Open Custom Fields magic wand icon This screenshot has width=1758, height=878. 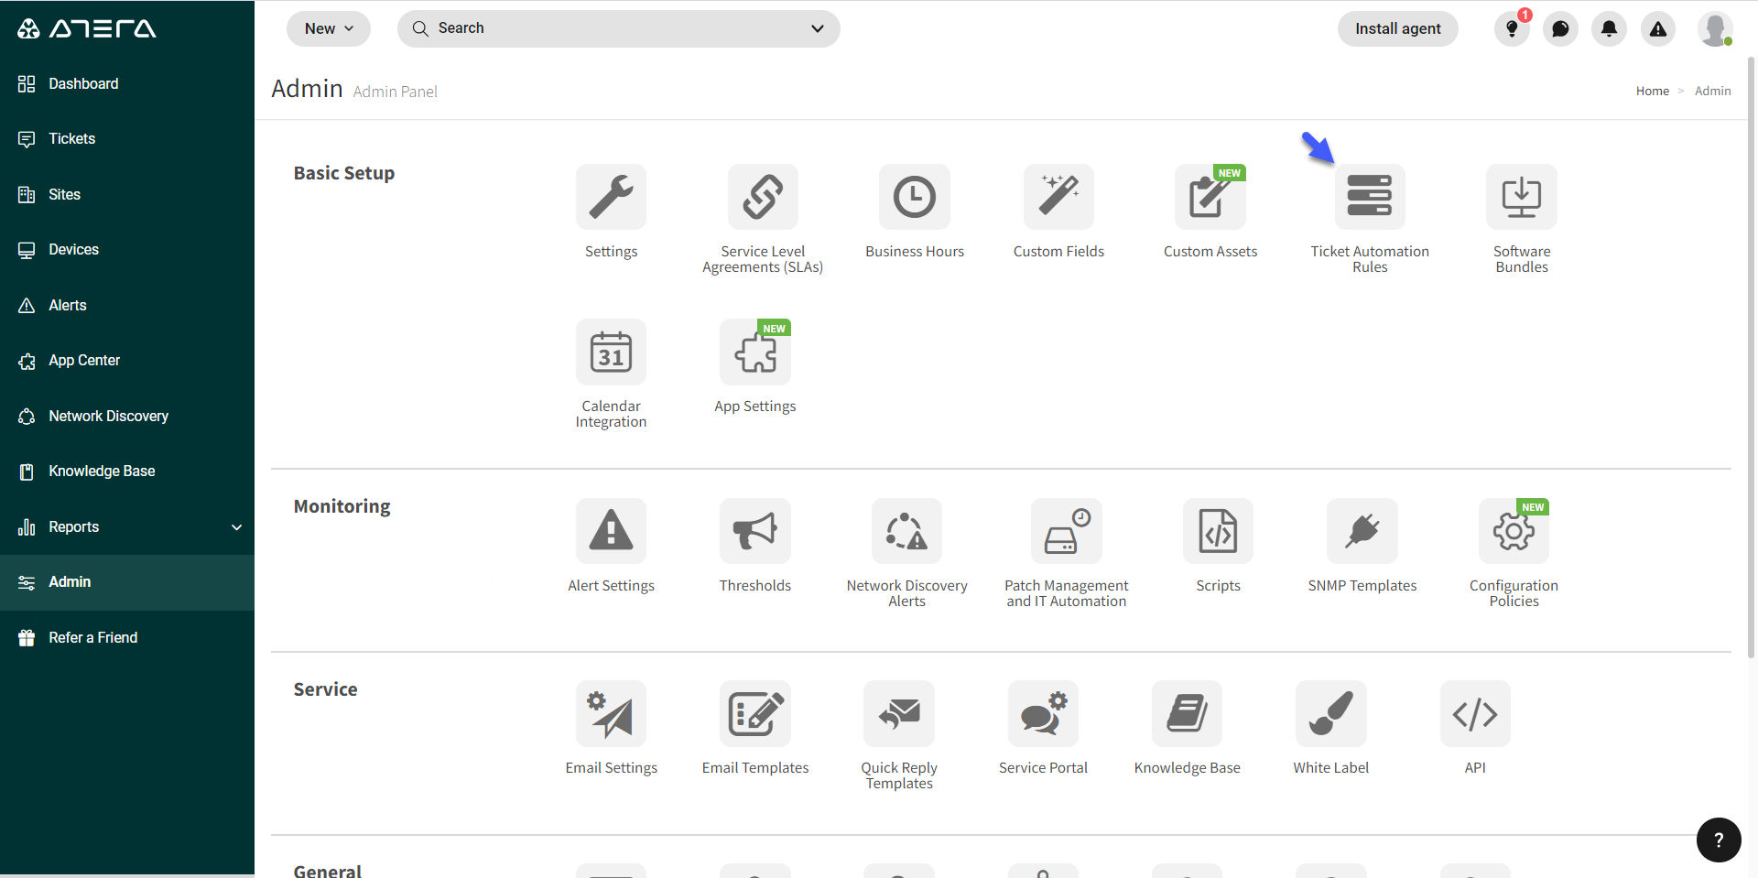(1058, 197)
